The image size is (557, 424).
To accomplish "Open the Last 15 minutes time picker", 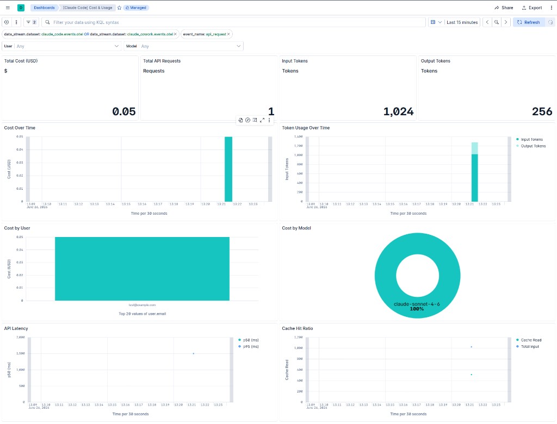I will click(x=462, y=22).
